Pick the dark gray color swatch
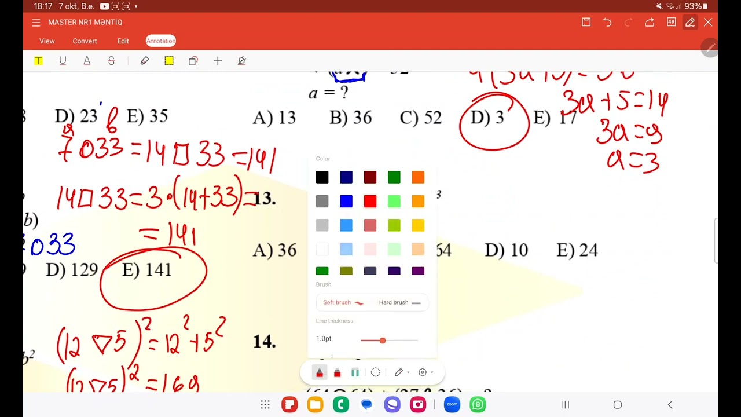The height and width of the screenshot is (417, 741). pos(322,201)
